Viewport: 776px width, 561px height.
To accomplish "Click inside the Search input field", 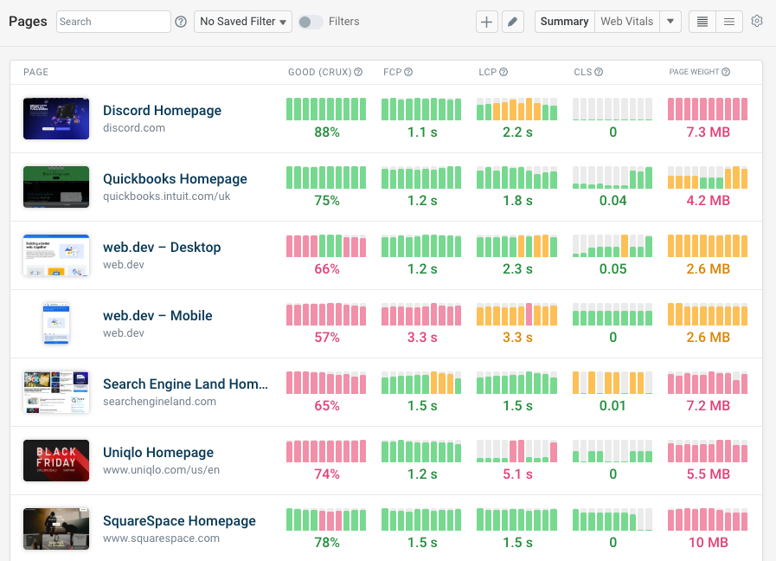I will 112,21.
